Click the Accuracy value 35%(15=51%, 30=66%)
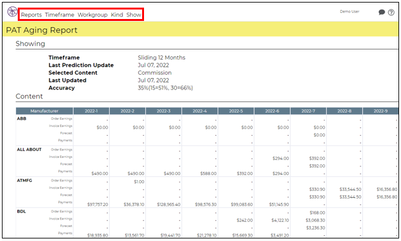 click(x=165, y=88)
